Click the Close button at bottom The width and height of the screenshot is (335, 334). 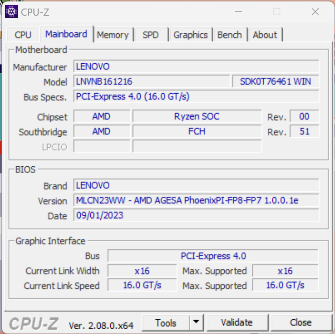[x=301, y=323]
